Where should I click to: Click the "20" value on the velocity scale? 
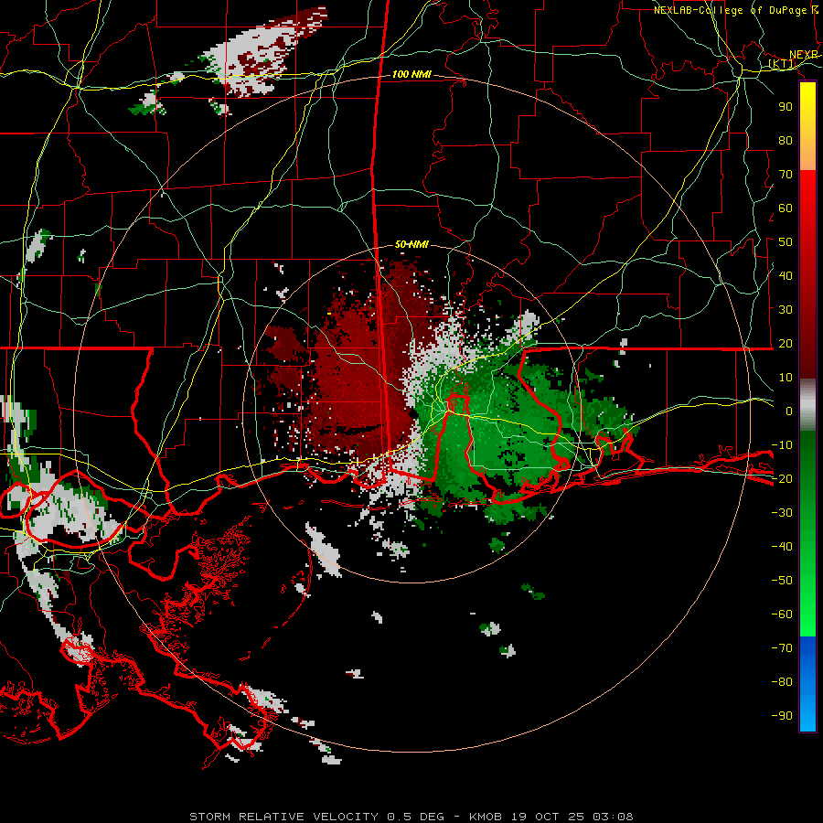[x=786, y=344]
